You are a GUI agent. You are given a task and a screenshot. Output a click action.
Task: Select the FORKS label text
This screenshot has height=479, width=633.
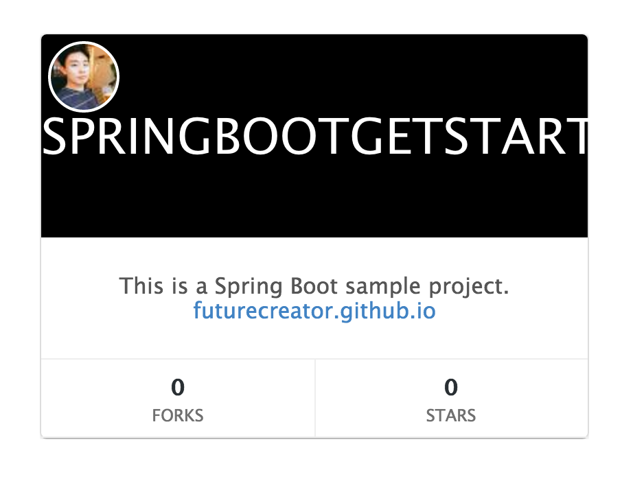click(178, 415)
